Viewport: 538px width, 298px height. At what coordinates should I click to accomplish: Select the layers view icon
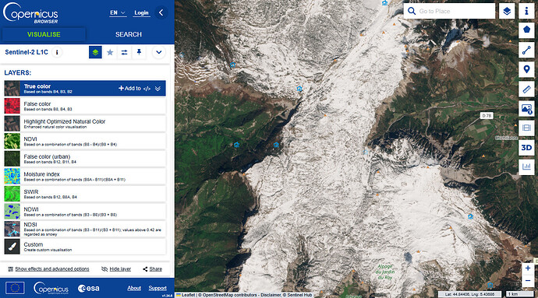tap(95, 52)
